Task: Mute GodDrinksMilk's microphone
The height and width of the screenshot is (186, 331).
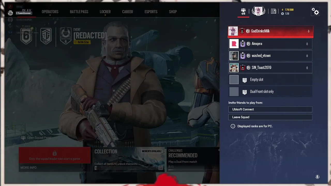Action: pos(309,31)
